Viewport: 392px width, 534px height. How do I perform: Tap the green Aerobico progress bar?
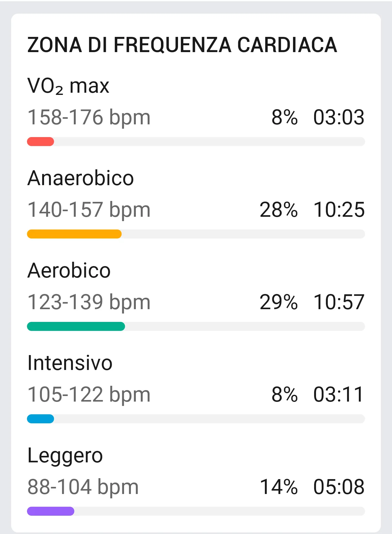[76, 327]
